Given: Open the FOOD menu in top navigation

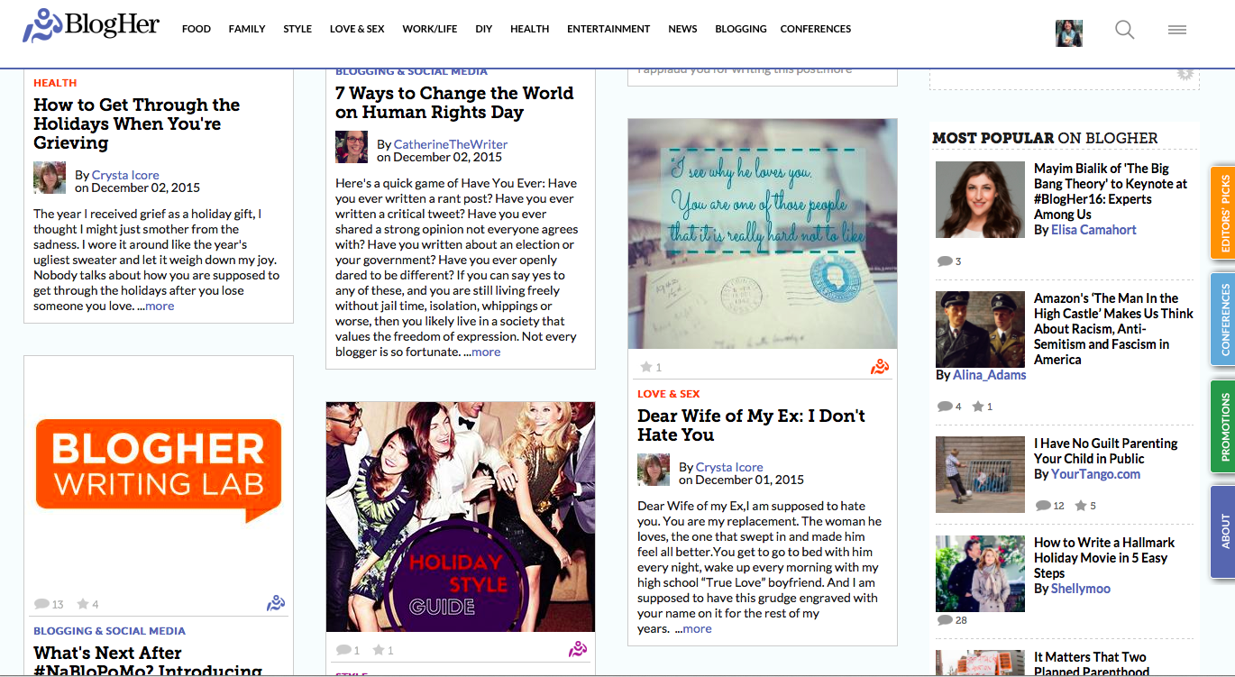Looking at the screenshot, I should (x=197, y=29).
